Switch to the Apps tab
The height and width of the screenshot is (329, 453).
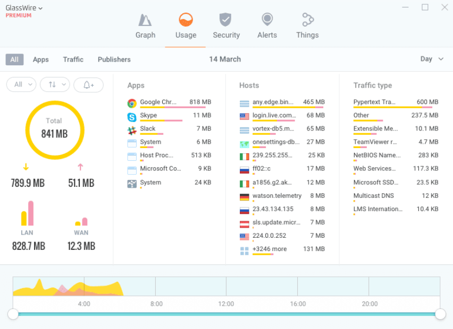(x=41, y=59)
